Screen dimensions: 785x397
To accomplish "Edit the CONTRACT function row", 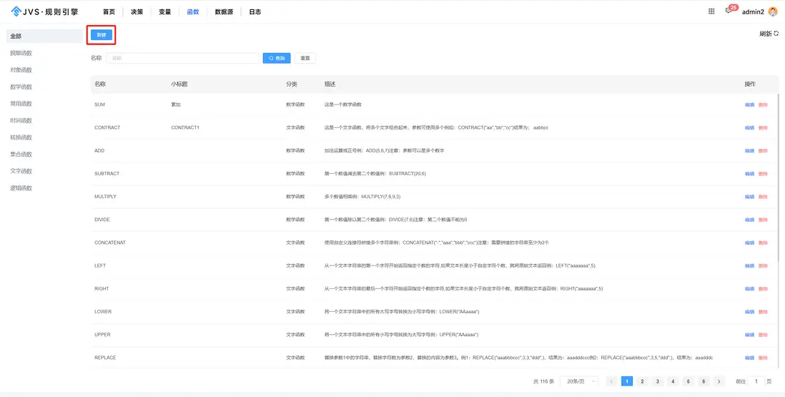I will (x=749, y=127).
